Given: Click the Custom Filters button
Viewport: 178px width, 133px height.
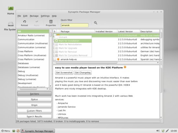Looking at the screenshot, I should tap(34, 111).
